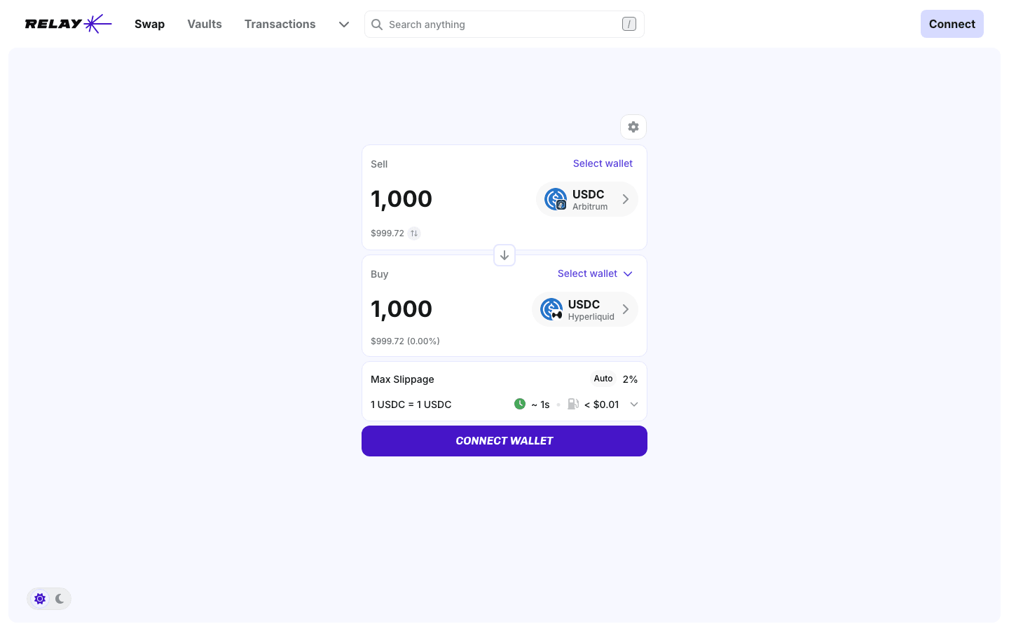Viewport: 1009px width, 631px height.
Task: Click the CONNECT WALLET button
Action: 504,441
